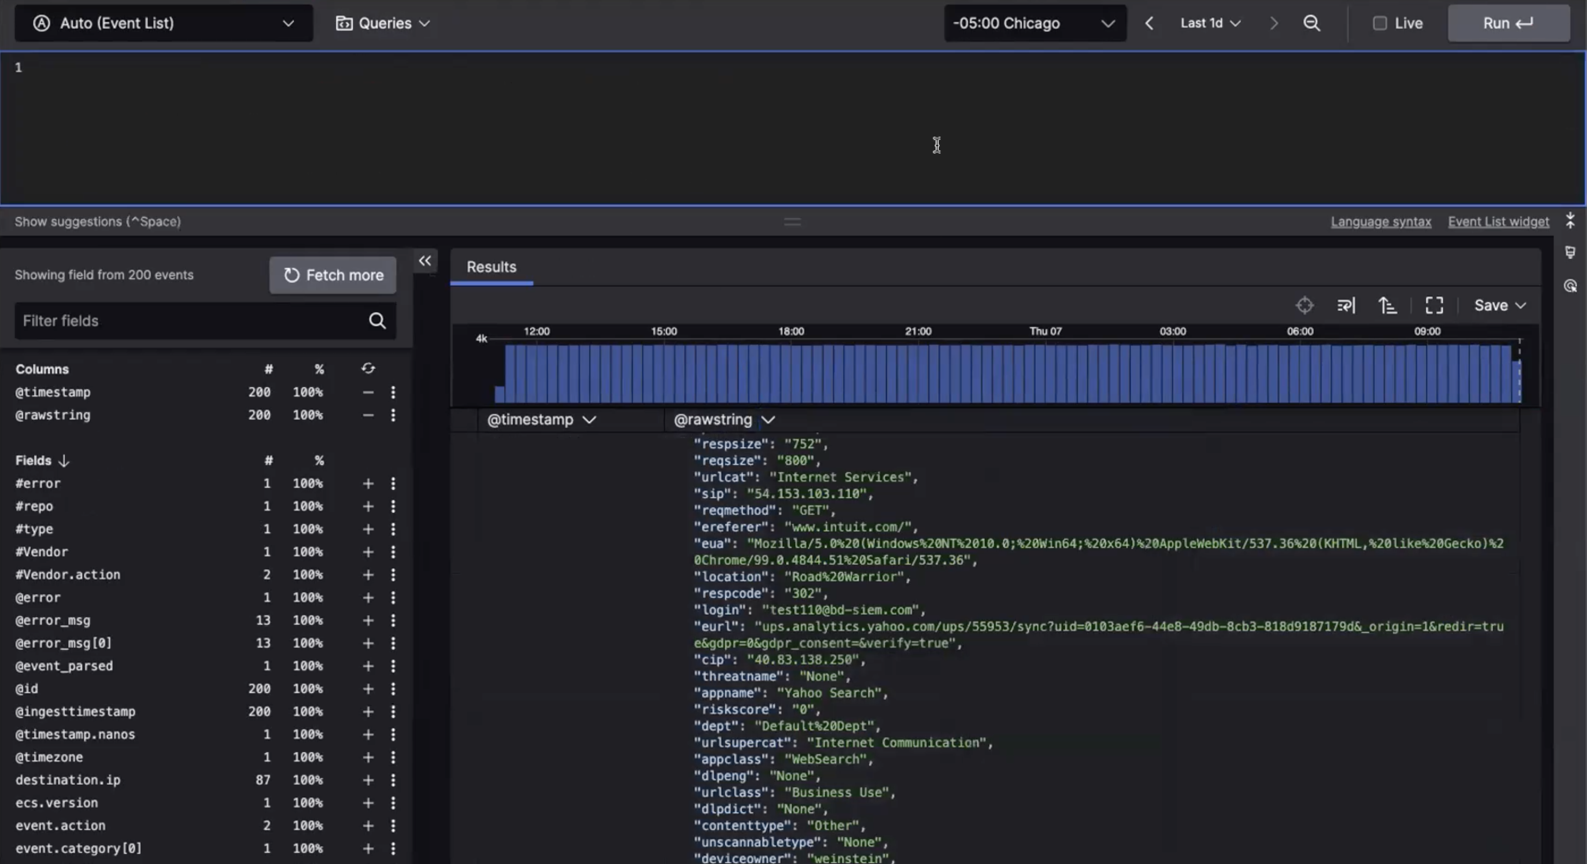Screen dimensions: 1587x864
Task: Open the Queries menu
Action: point(382,24)
